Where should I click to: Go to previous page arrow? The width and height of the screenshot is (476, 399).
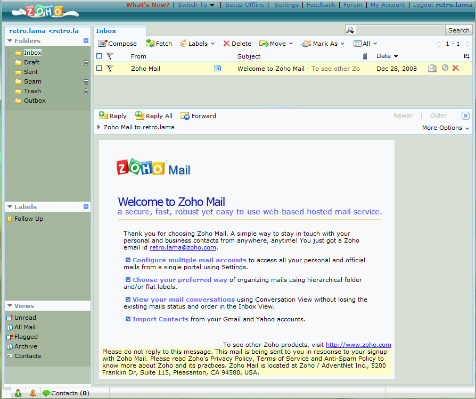click(x=438, y=44)
